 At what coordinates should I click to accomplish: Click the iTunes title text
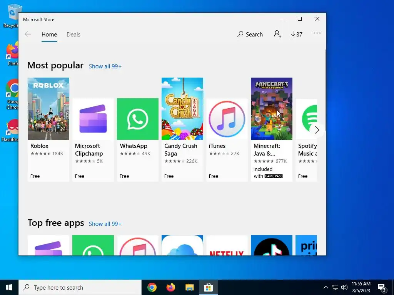217,146
